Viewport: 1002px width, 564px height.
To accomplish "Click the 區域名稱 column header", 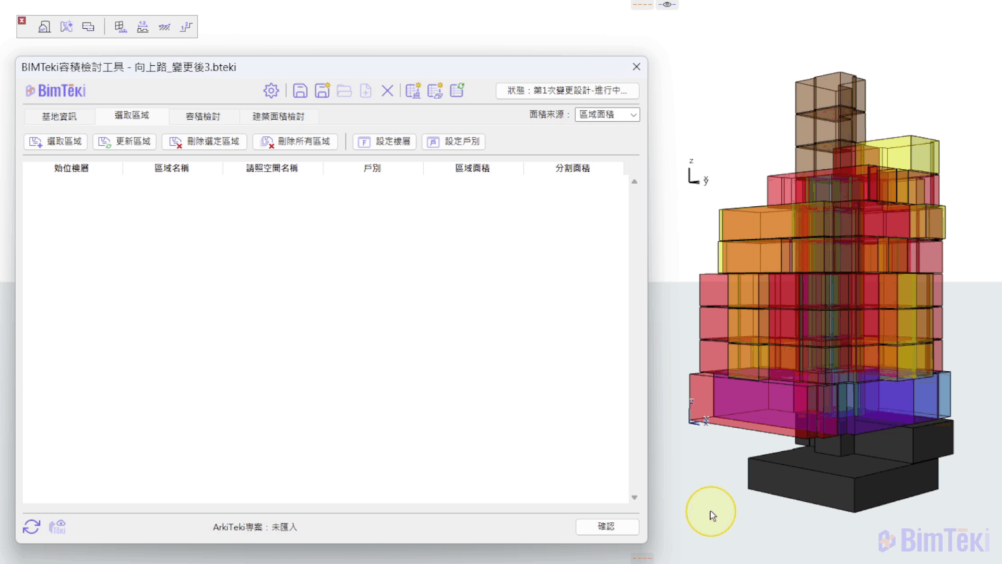I will 172,168.
